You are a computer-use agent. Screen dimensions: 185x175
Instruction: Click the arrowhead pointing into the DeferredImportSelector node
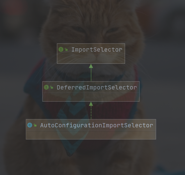pos(91,104)
